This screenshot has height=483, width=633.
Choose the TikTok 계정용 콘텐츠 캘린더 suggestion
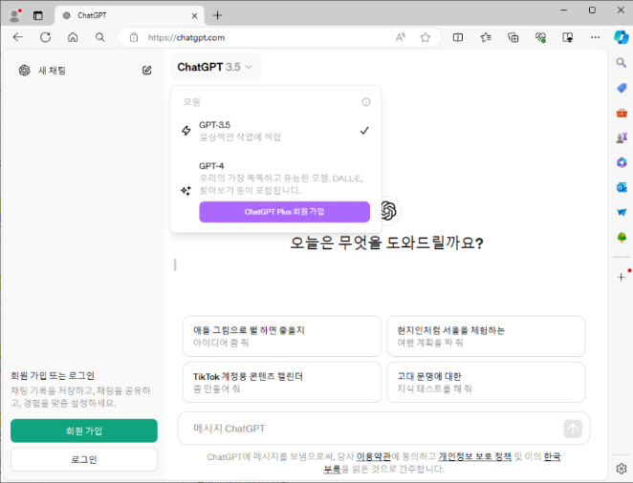point(282,382)
